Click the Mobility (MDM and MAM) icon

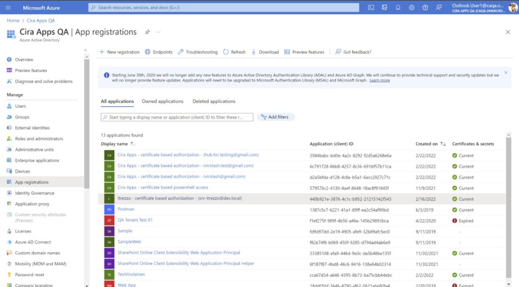tap(9, 264)
